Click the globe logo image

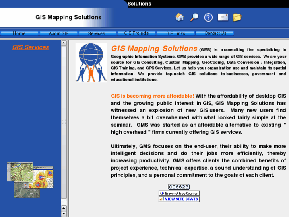point(91,63)
